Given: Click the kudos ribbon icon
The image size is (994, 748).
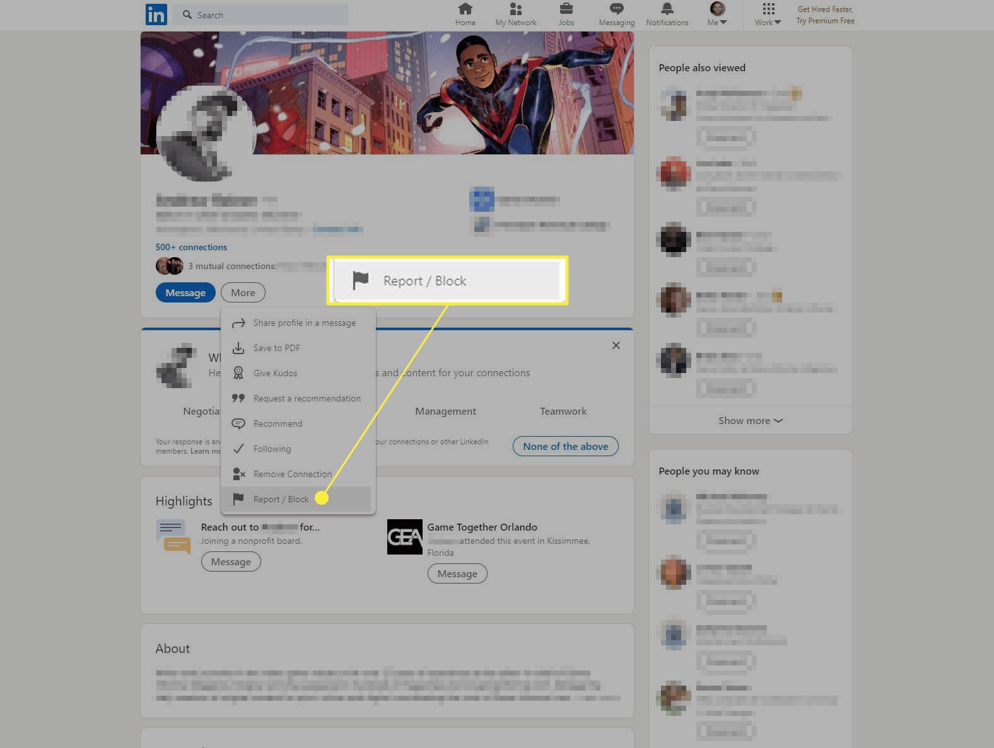Looking at the screenshot, I should pyautogui.click(x=238, y=373).
